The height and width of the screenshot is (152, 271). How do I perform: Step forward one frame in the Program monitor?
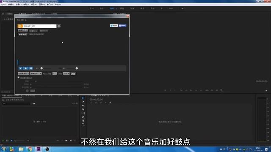(196, 90)
